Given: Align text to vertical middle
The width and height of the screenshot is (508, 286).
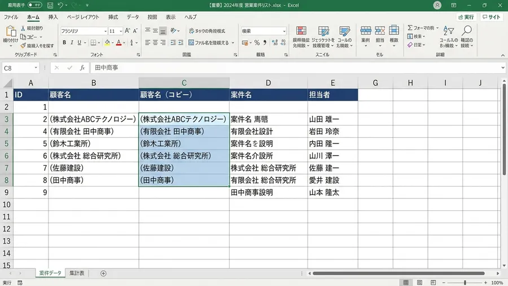Looking at the screenshot, I should [x=155, y=31].
